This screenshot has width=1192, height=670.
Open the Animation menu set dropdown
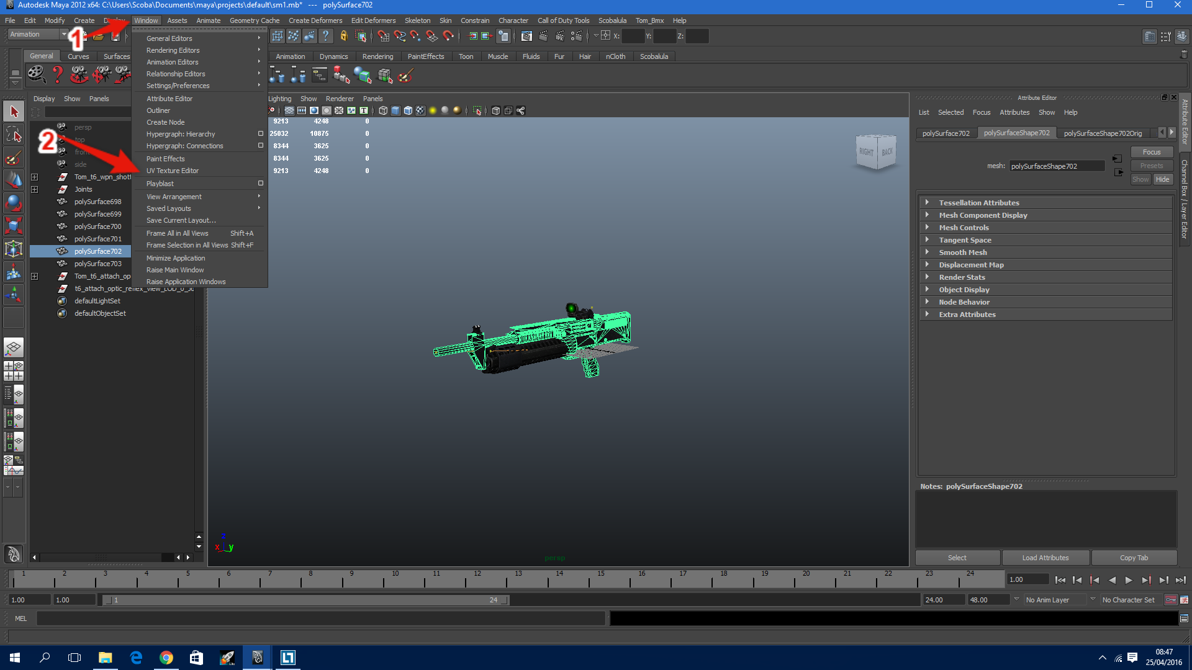coord(37,35)
